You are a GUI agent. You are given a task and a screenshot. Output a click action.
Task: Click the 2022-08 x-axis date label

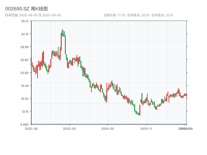(31, 128)
